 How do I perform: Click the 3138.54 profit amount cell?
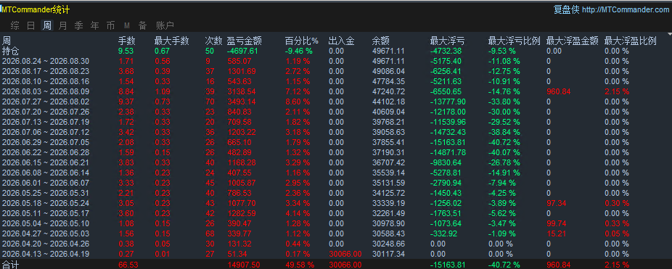point(242,91)
